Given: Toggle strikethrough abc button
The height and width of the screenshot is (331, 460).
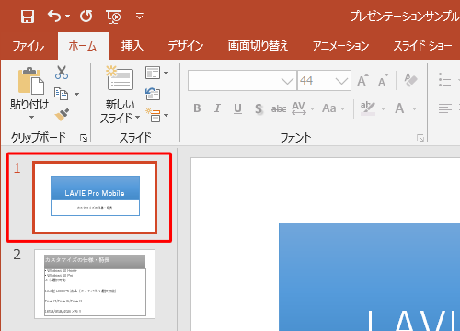Looking at the screenshot, I should tap(279, 108).
